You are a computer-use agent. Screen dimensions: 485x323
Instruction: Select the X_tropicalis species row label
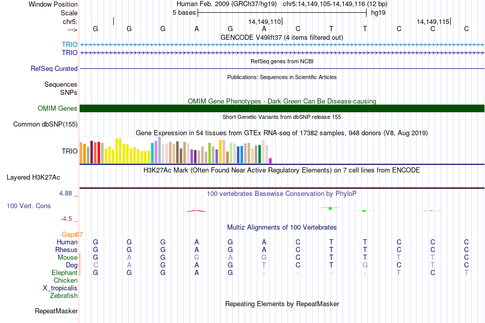tap(60, 288)
